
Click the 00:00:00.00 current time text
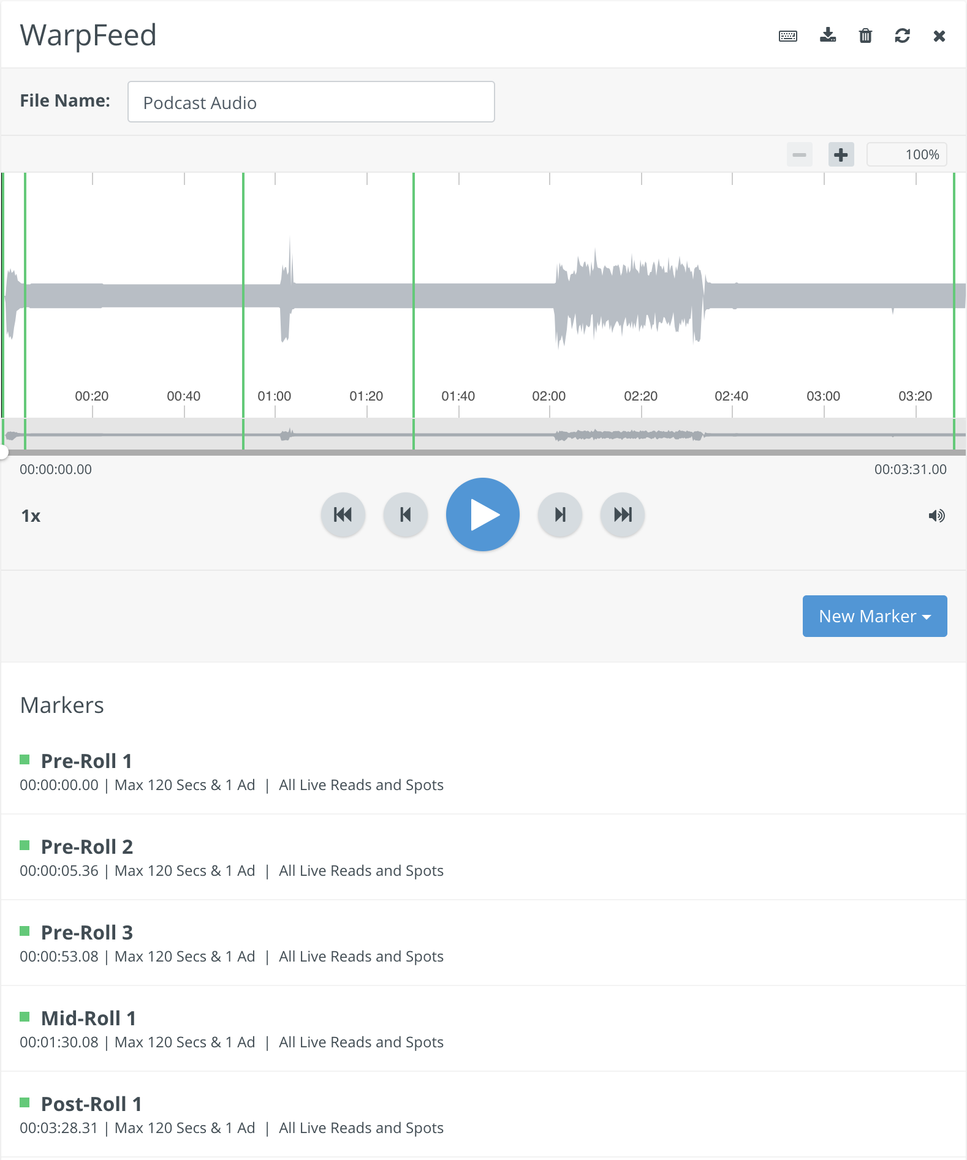click(x=56, y=470)
